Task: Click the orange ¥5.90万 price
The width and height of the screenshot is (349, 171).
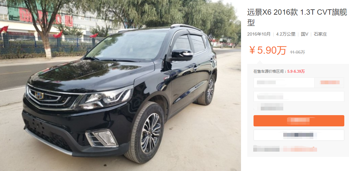Action: coord(268,51)
